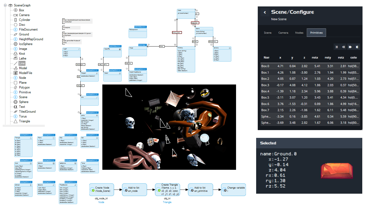Viewport: 366px width, 206px height.
Task: Switch to the Camera tab
Action: coord(283,33)
